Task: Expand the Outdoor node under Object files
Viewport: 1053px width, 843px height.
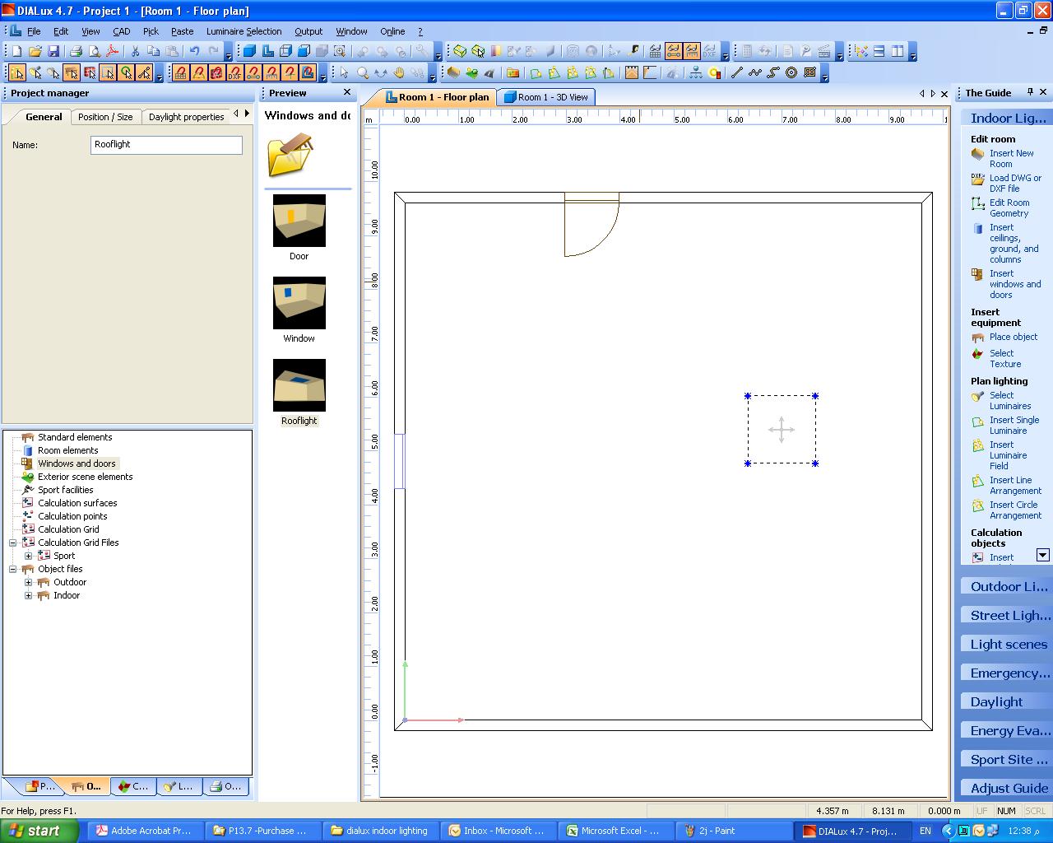Action: (30, 582)
